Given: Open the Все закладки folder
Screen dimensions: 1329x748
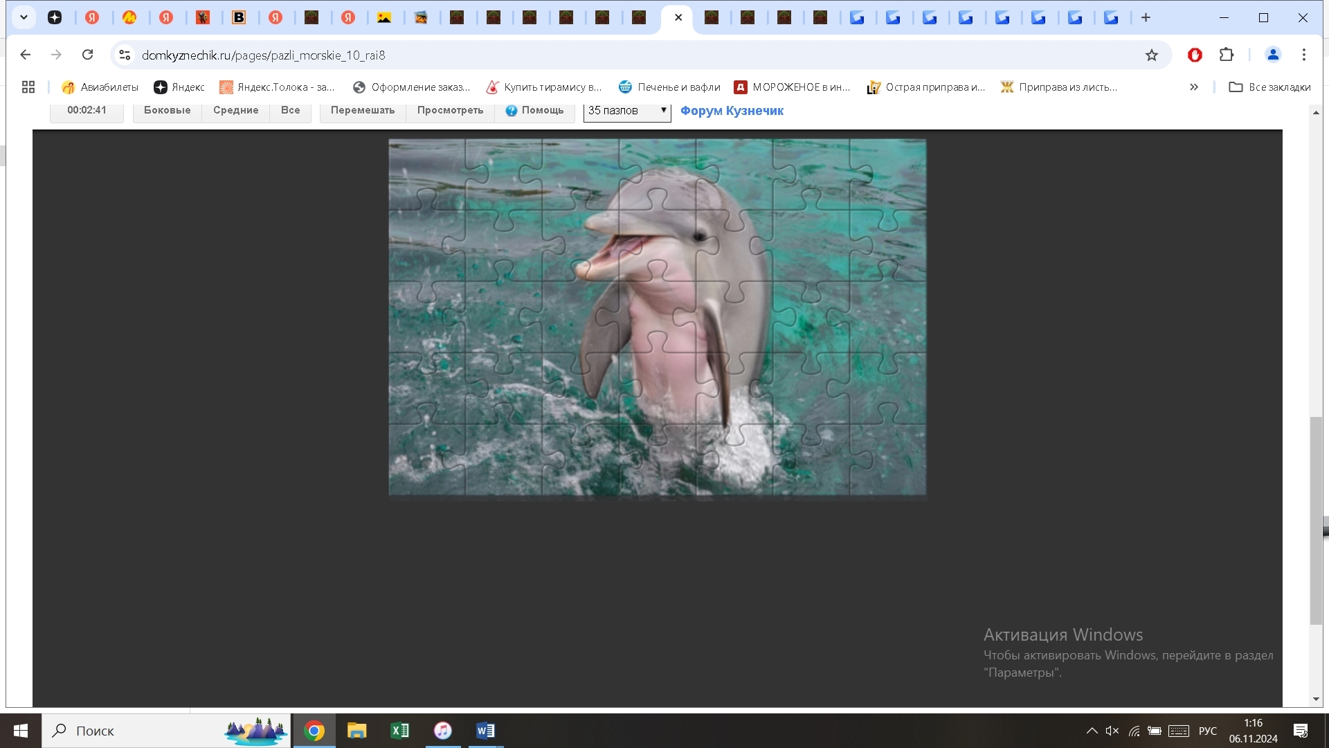Looking at the screenshot, I should 1269,87.
